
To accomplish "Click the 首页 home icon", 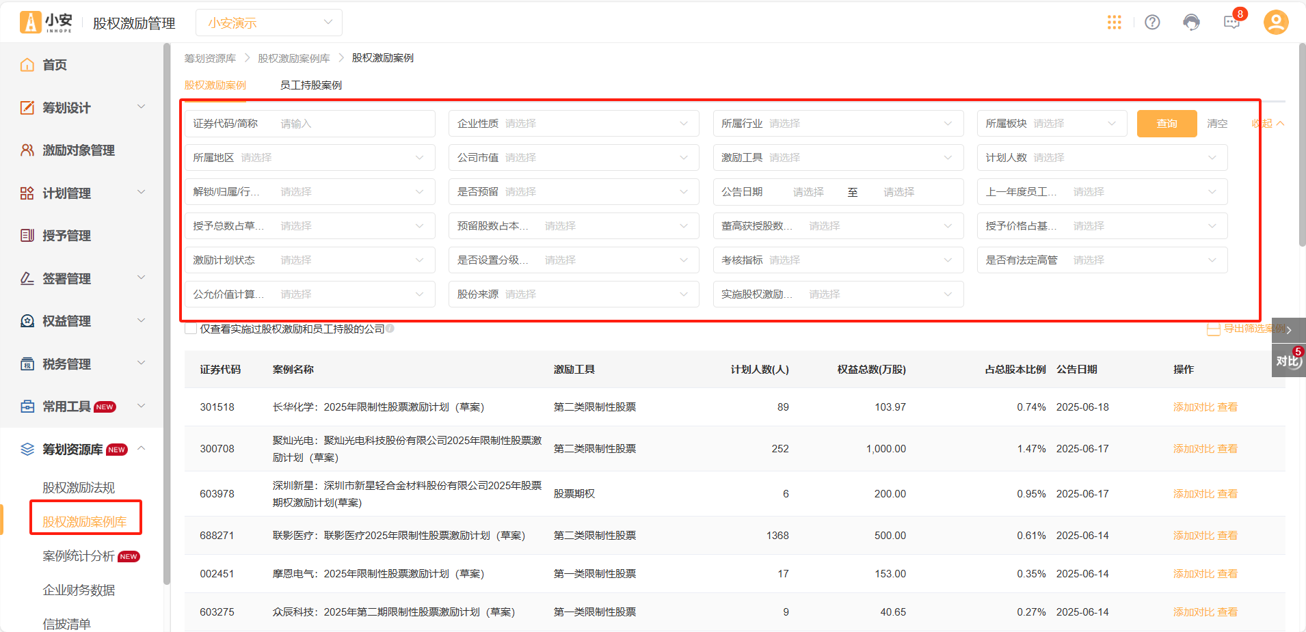I will tap(27, 65).
